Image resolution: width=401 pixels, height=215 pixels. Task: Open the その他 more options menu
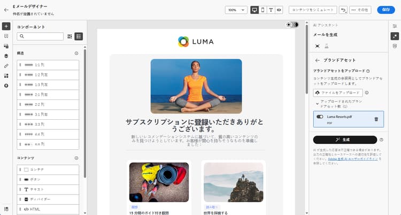pos(360,10)
